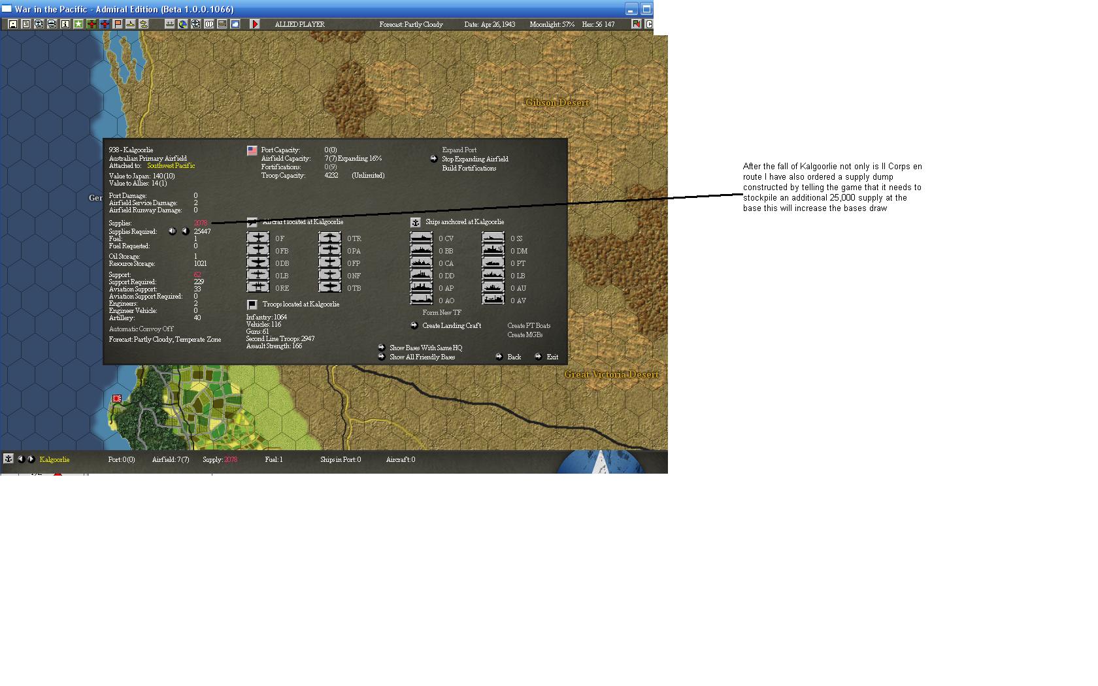Click the yellow ship silhouette toolbar icon
This screenshot has width=1098, height=686.
[x=131, y=24]
